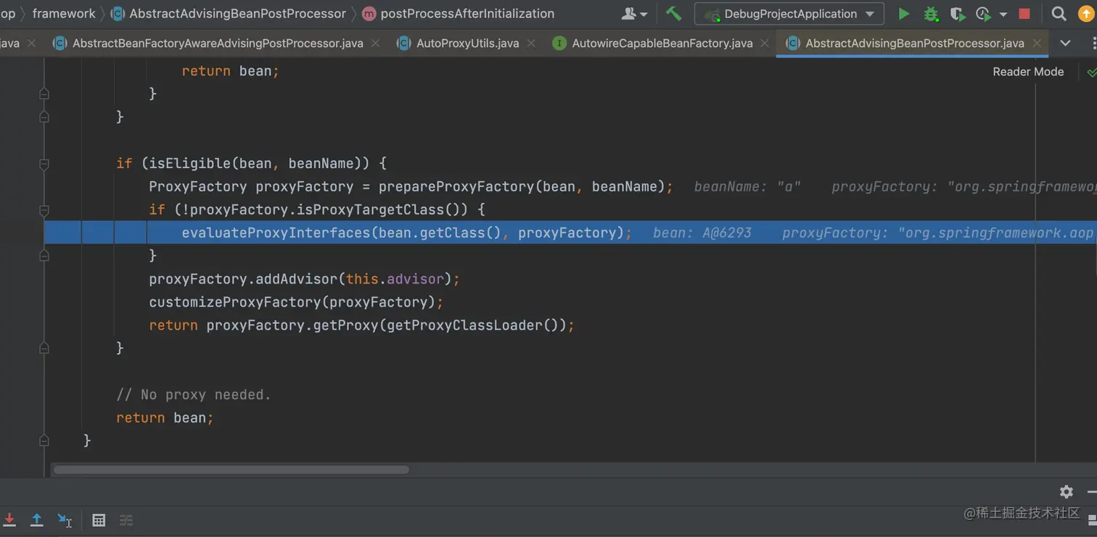The image size is (1097, 537).
Task: Open the DebugProjectApplication run configuration dropdown
Action: tap(789, 14)
